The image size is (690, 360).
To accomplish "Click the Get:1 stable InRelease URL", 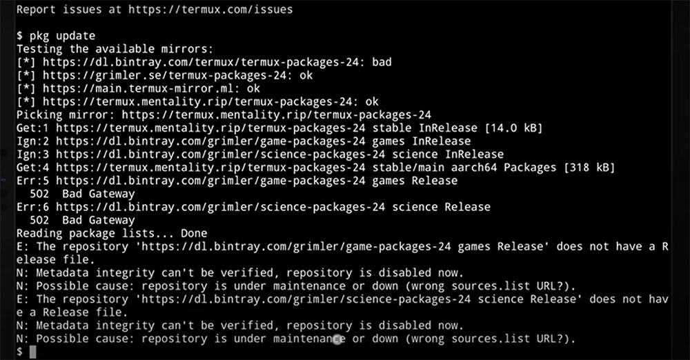I will pos(210,128).
